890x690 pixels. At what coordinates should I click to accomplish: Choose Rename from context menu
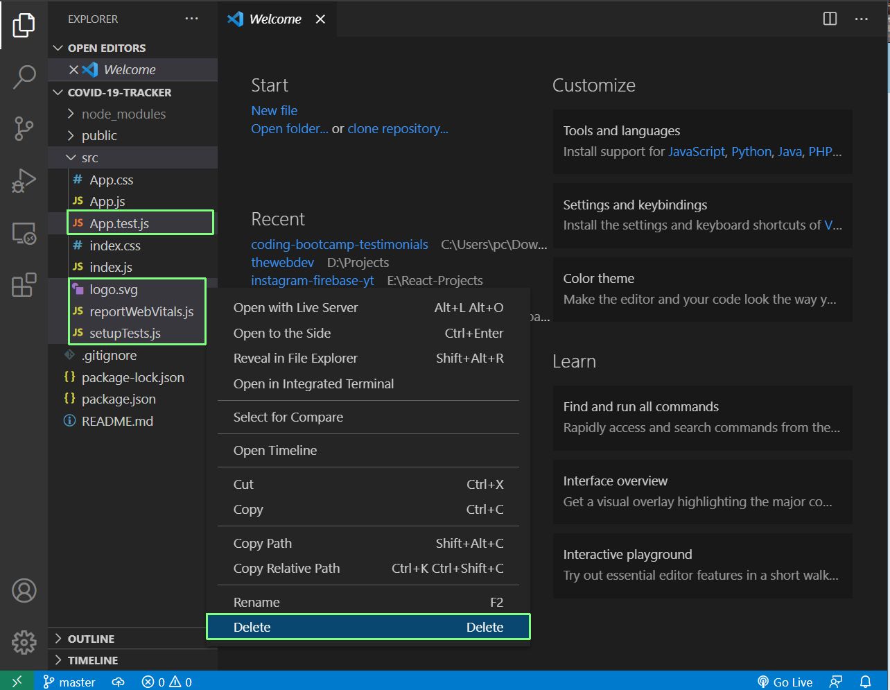coord(368,602)
